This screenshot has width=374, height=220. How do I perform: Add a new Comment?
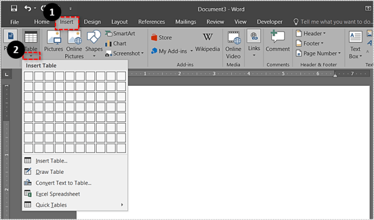click(x=277, y=41)
